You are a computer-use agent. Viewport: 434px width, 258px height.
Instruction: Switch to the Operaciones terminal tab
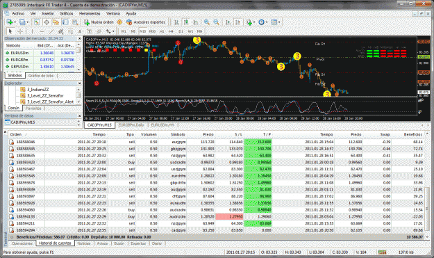tap(22, 243)
